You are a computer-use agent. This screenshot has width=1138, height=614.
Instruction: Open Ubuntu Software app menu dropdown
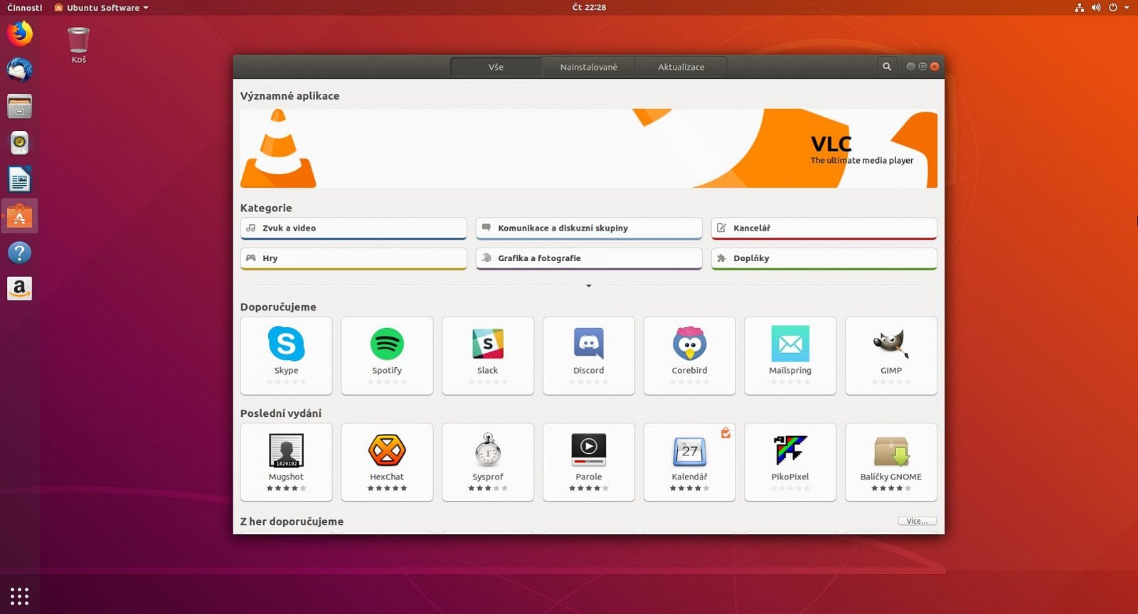coord(102,7)
